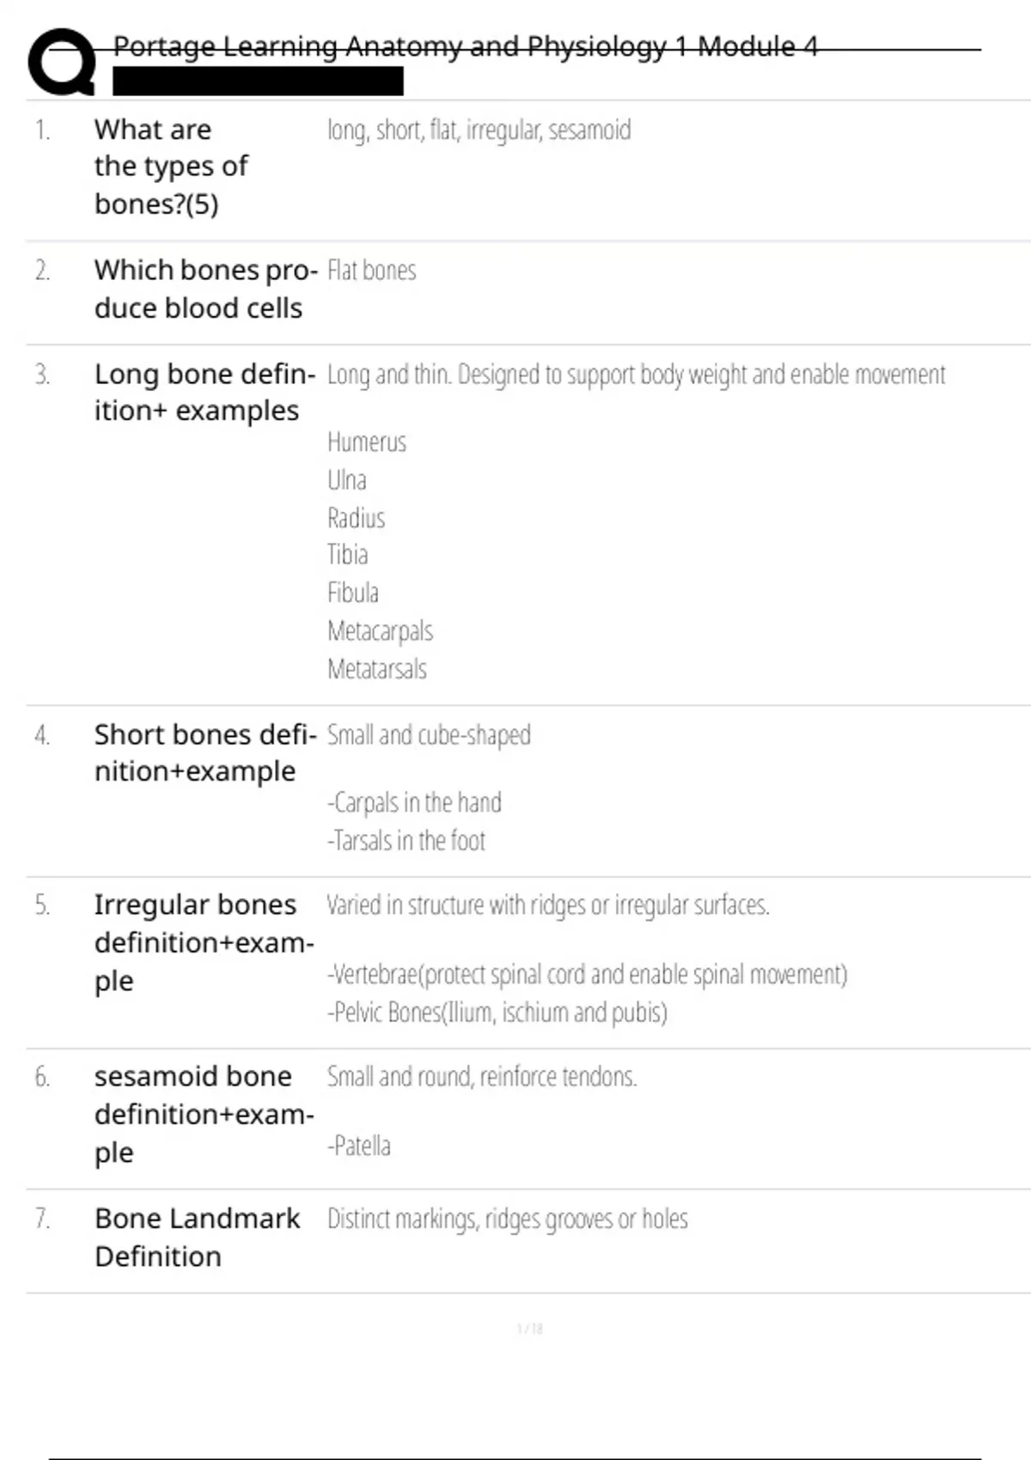Click the "-Patella" example text
This screenshot has height=1460, width=1031.
pos(358,1146)
